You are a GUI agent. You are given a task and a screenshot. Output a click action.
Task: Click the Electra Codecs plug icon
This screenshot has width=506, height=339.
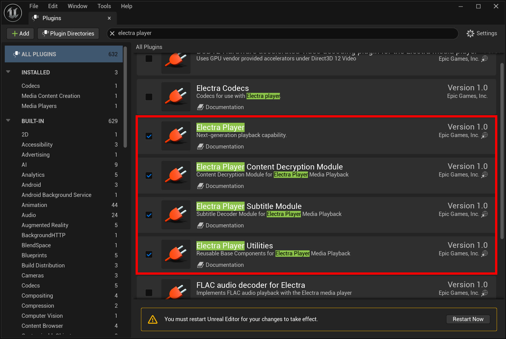click(x=176, y=97)
